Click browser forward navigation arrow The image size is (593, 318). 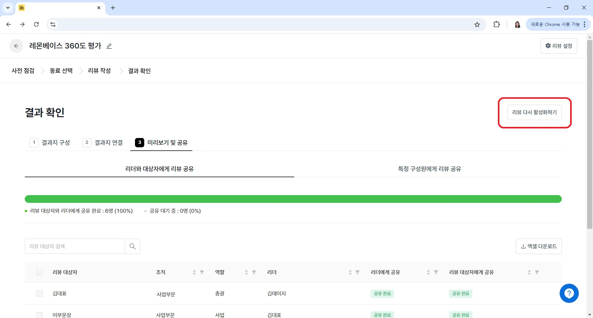[x=22, y=24]
